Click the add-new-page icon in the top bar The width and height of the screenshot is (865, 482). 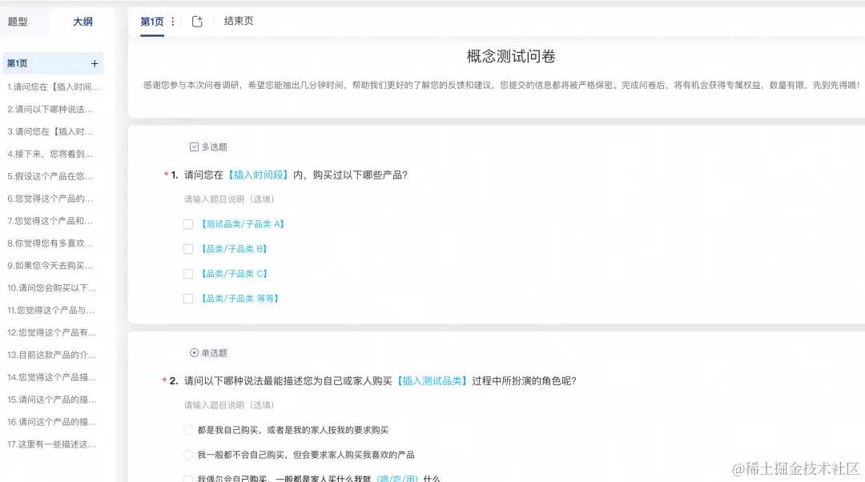click(x=197, y=22)
